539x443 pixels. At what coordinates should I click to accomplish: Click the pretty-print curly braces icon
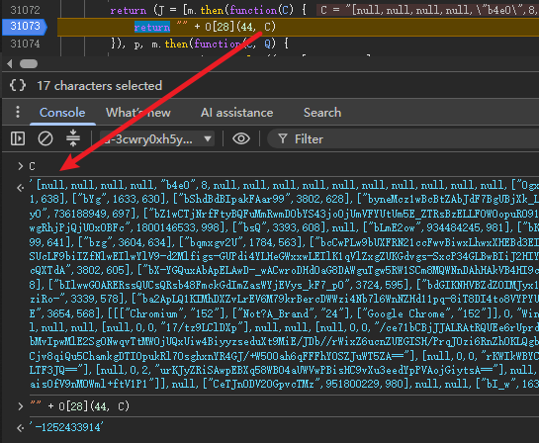tap(18, 85)
